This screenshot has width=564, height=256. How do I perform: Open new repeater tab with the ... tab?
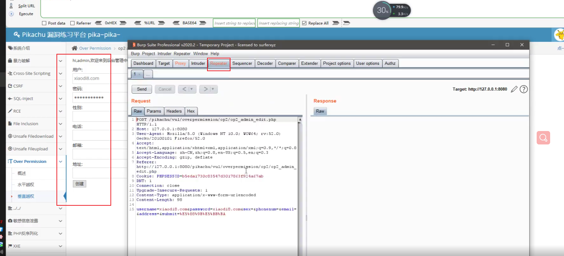(148, 74)
